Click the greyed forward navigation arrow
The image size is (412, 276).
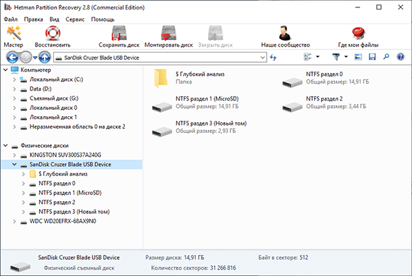[26, 57]
